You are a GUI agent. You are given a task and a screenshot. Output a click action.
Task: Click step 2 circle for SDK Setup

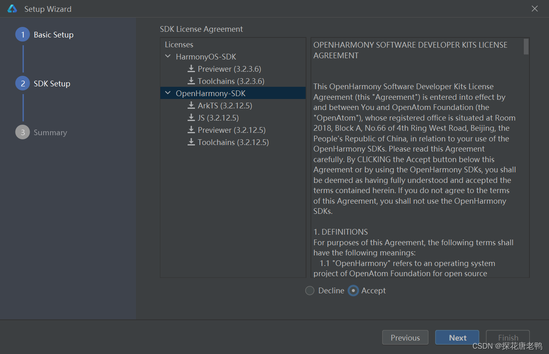coord(23,84)
